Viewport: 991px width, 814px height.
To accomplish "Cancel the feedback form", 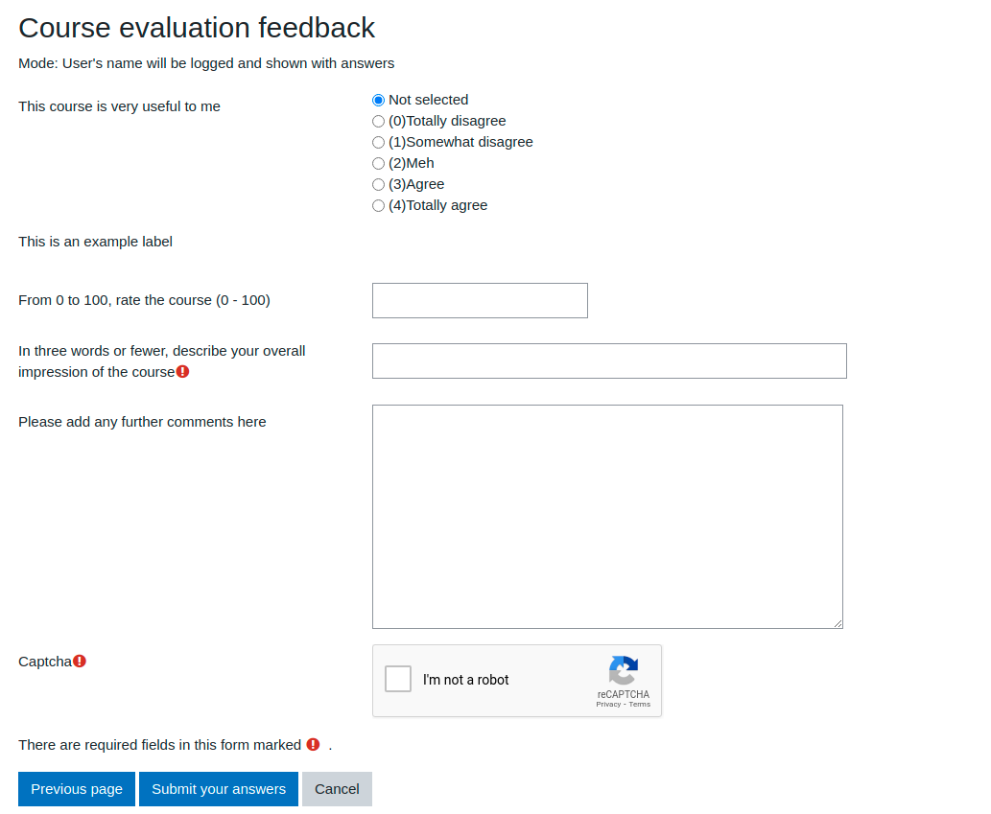I will [x=337, y=789].
